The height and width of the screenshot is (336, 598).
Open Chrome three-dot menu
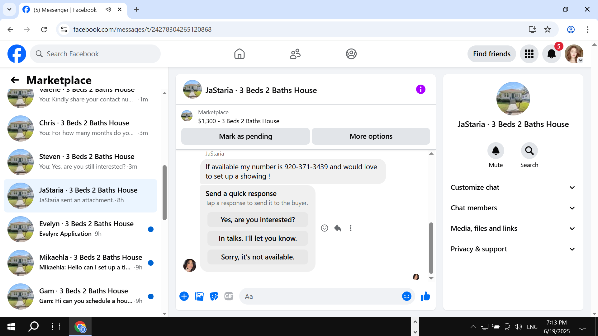[x=588, y=30]
